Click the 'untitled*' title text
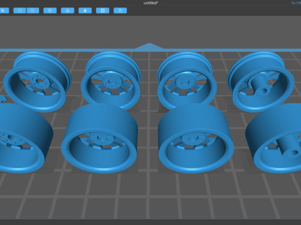Viewport: 301px width, 225px height. [x=150, y=3]
